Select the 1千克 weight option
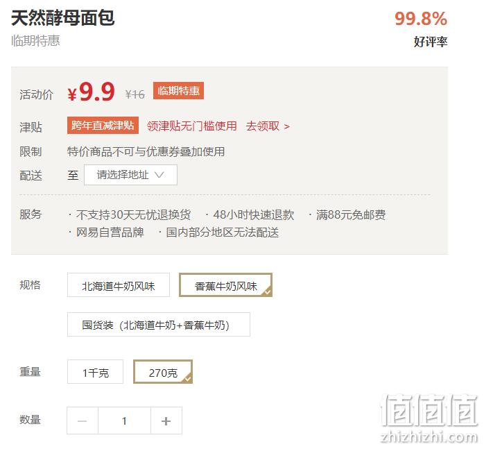484x449 pixels. pos(96,372)
